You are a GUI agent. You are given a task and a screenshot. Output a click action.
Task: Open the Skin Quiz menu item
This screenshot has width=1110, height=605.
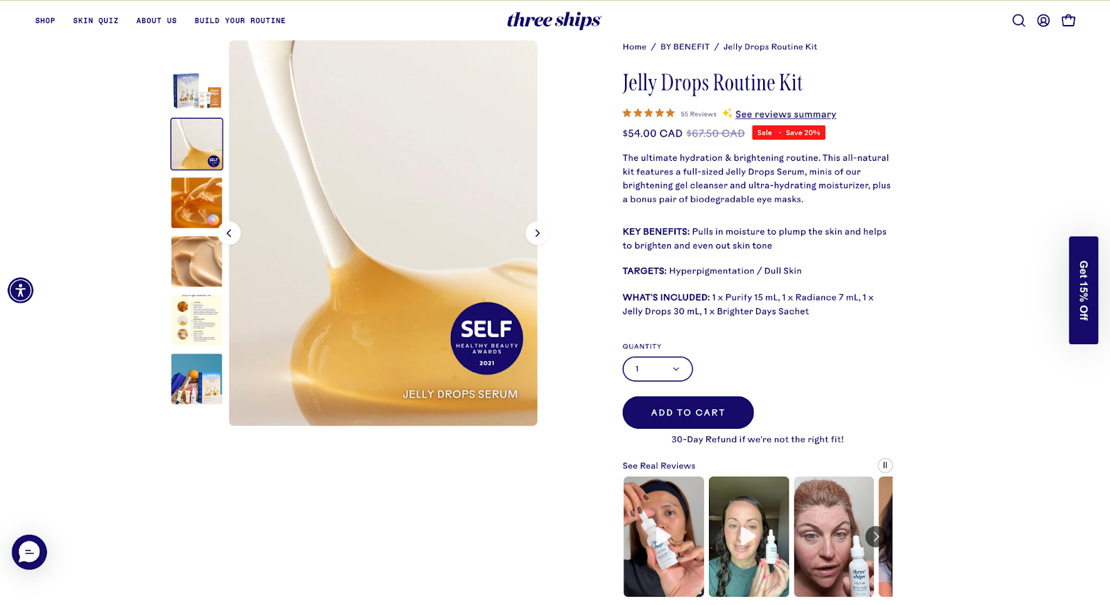[x=96, y=21]
